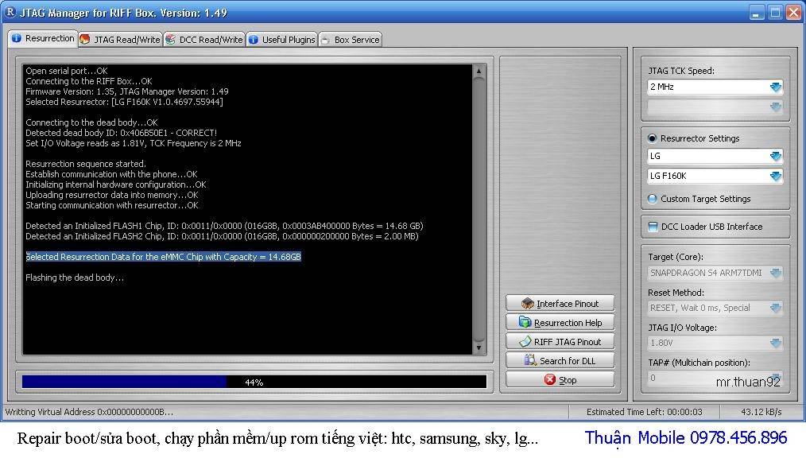Click the Box Service tab icon
Screen dimensions: 806x462
click(x=325, y=40)
